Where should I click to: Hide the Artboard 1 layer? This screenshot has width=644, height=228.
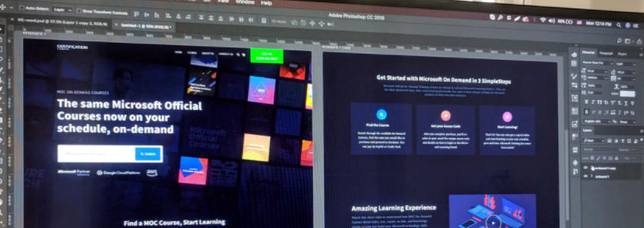tap(585, 175)
